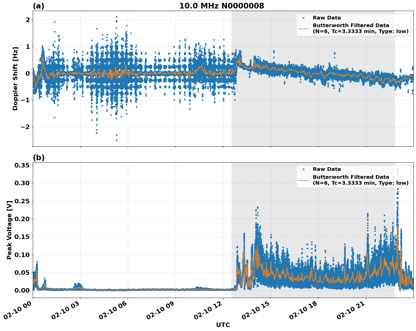Click the (b) subplot label

coord(39,157)
